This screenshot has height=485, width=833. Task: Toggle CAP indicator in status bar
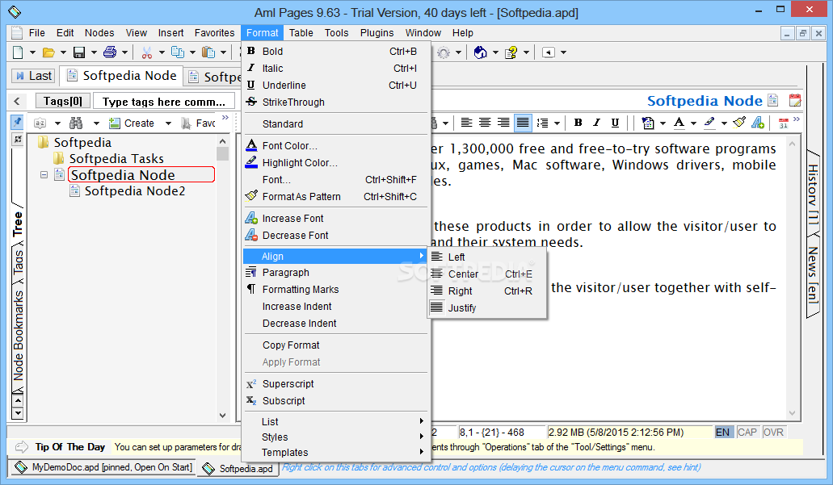(x=747, y=432)
